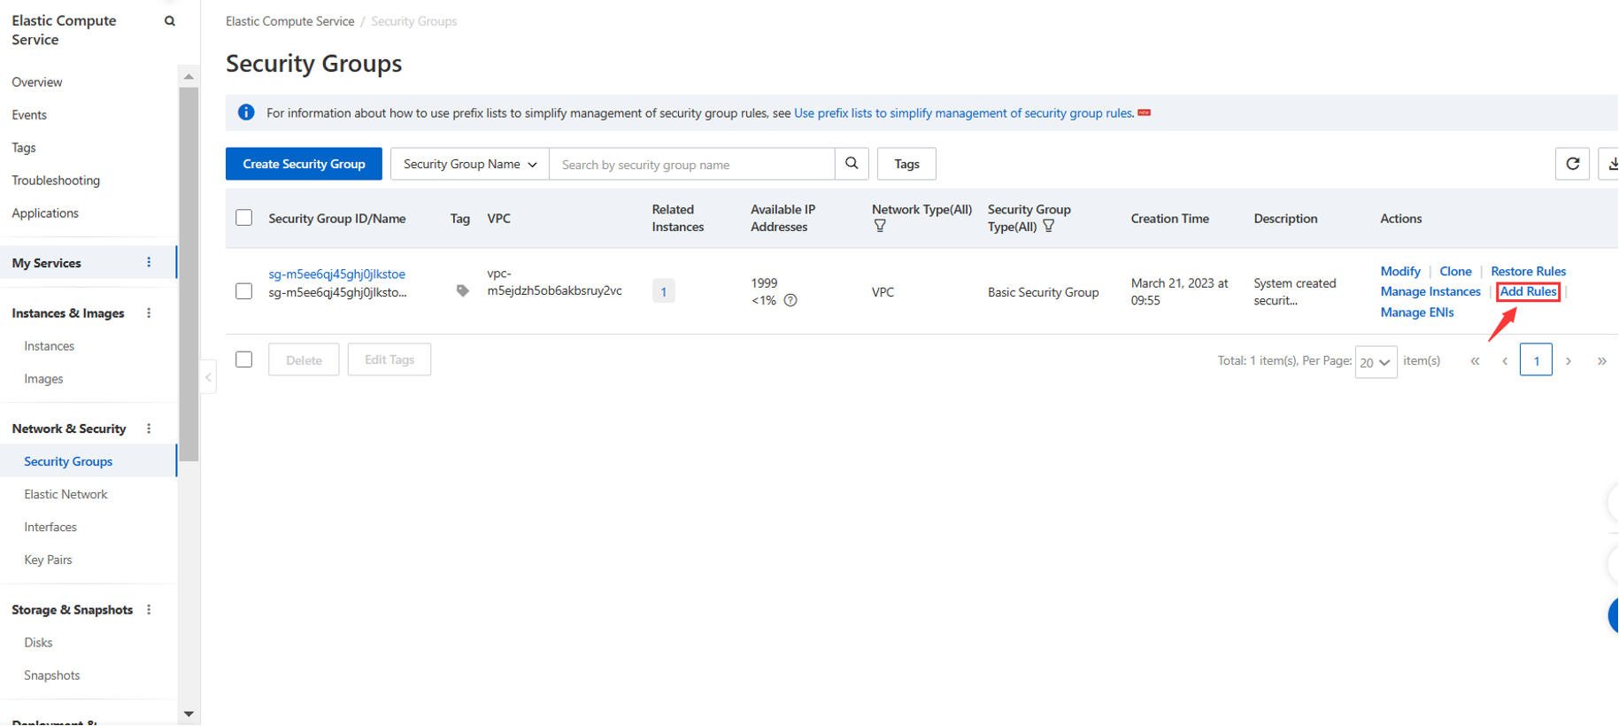Click the tag icon in the security group row

(462, 290)
